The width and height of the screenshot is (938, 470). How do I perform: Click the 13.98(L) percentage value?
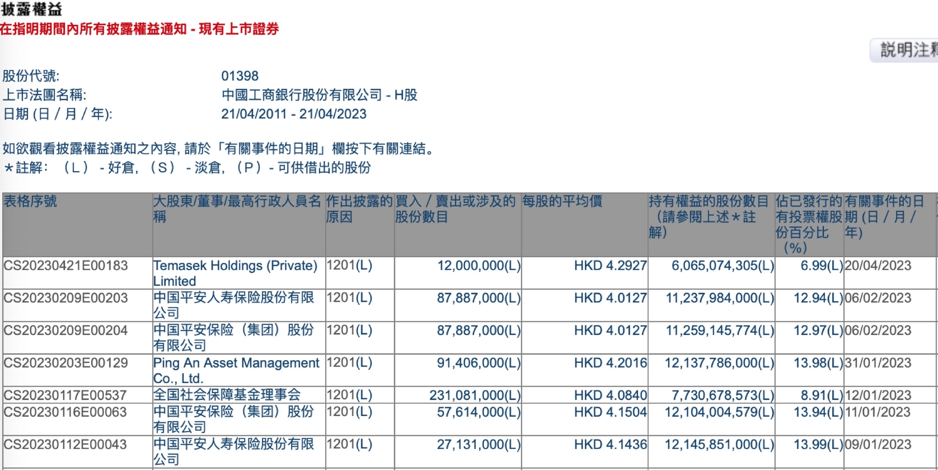point(818,363)
